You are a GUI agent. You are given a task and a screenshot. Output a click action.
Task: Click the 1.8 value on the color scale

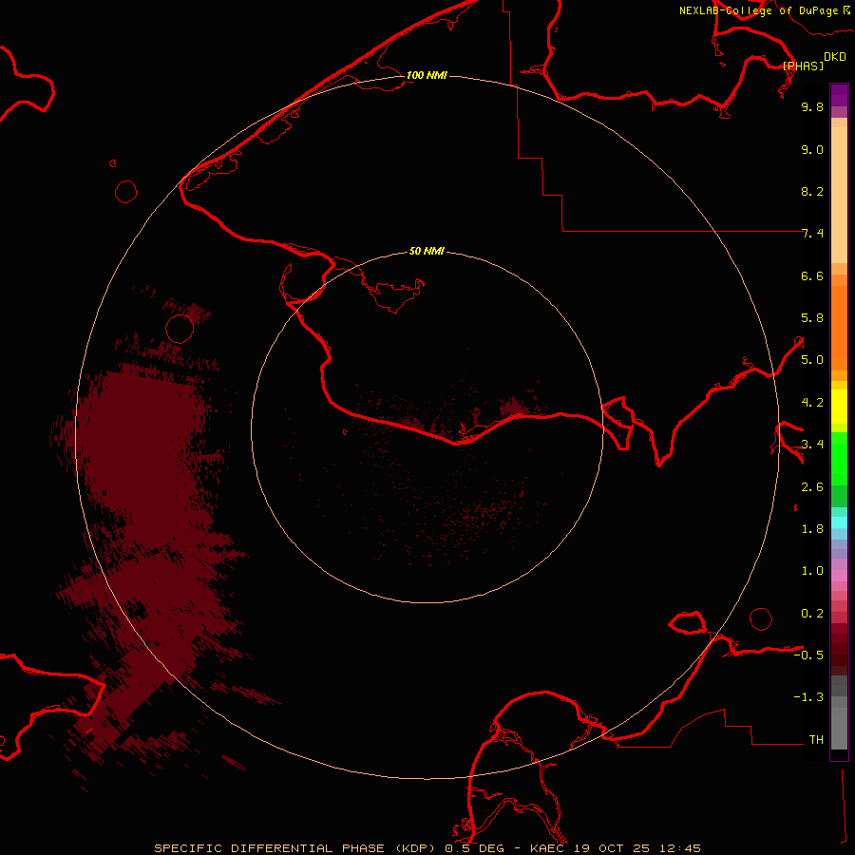812,529
